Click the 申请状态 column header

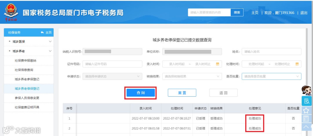pyautogui.click(x=201, y=108)
